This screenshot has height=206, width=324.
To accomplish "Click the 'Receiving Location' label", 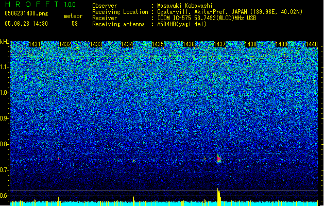I will 120,12.
